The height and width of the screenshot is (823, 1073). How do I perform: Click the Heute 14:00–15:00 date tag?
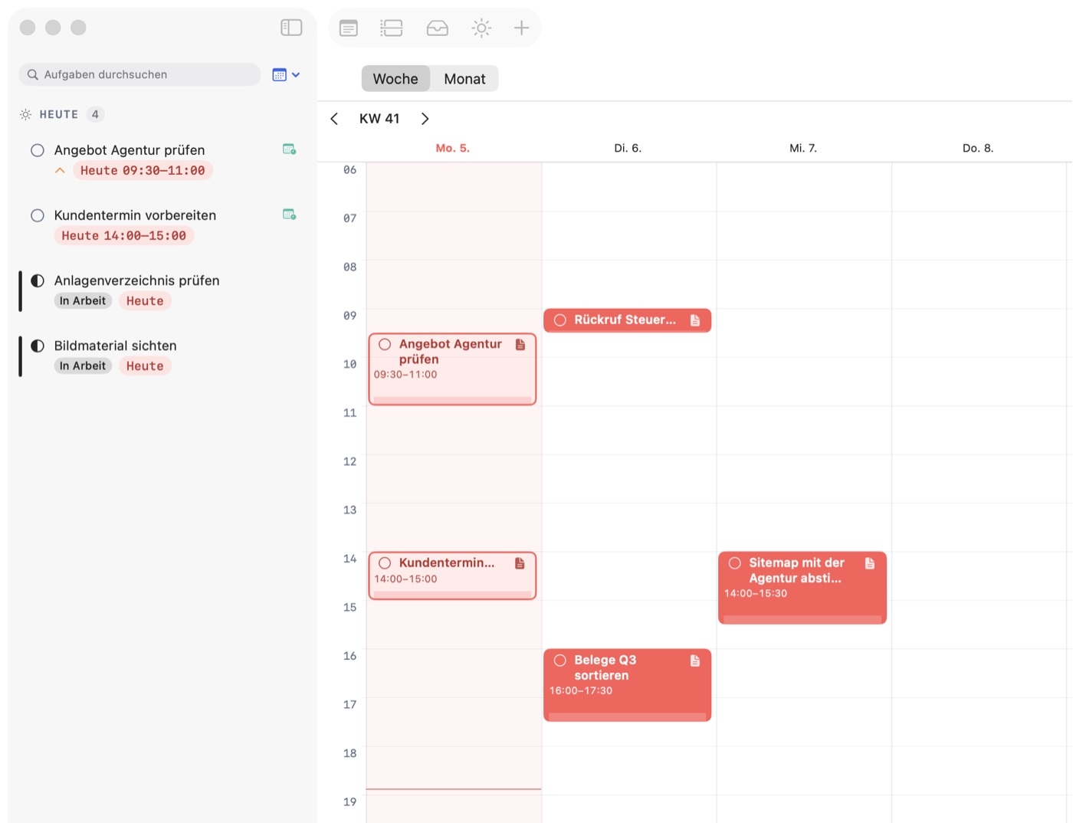[124, 236]
